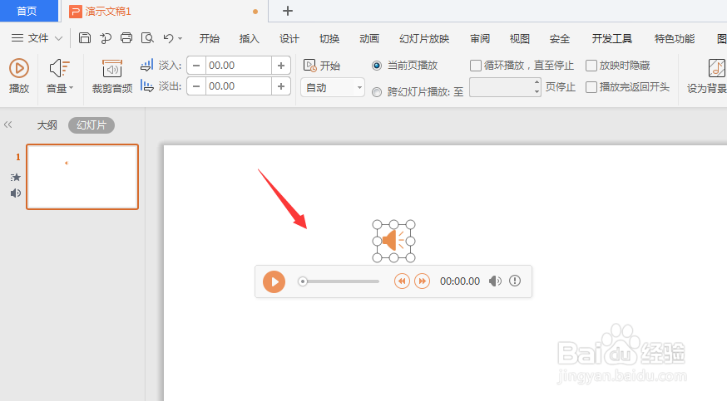Click the 开始 start-timing icon

pos(309,66)
